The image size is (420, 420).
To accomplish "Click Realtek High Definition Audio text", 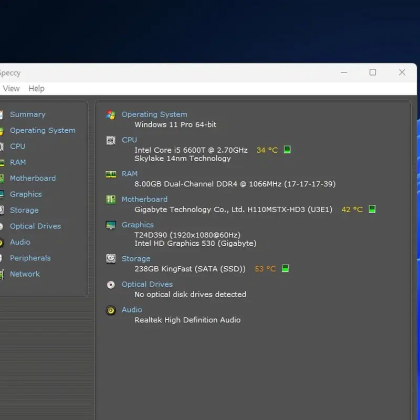I will click(187, 320).
